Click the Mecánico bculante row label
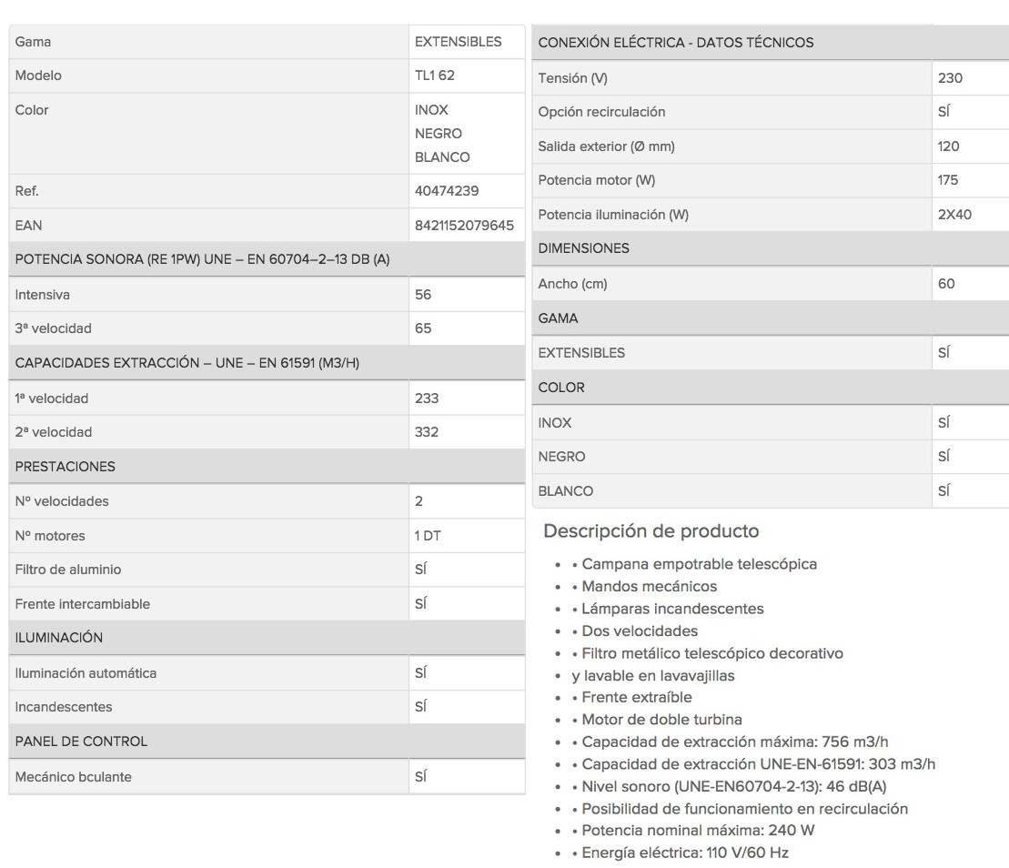This screenshot has width=1009, height=868. tap(74, 777)
